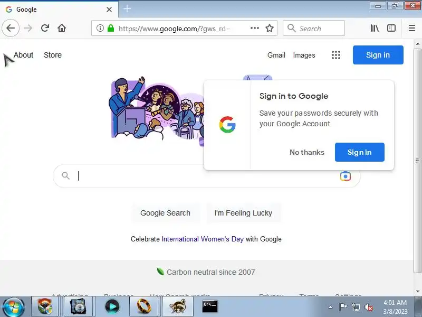Click the muted volume tray icon
The width and height of the screenshot is (422, 317).
pyautogui.click(x=368, y=307)
